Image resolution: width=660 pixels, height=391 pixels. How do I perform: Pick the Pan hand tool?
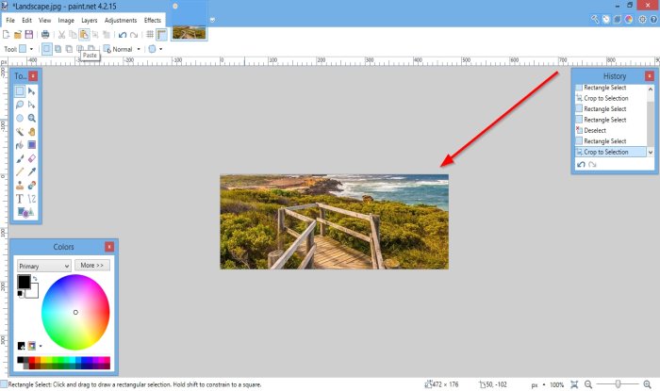point(31,132)
